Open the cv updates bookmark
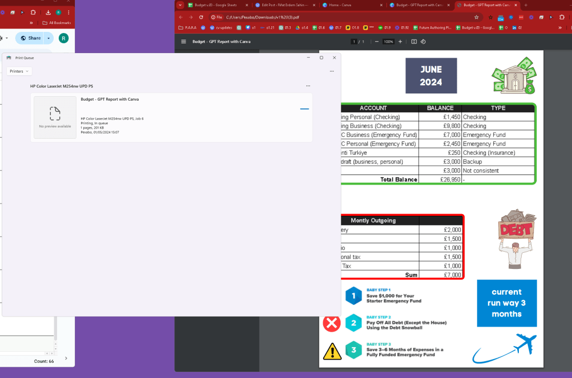This screenshot has width=572, height=378. [x=221, y=28]
